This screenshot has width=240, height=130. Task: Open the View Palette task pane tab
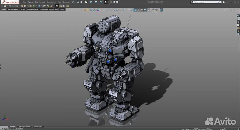tap(238, 28)
